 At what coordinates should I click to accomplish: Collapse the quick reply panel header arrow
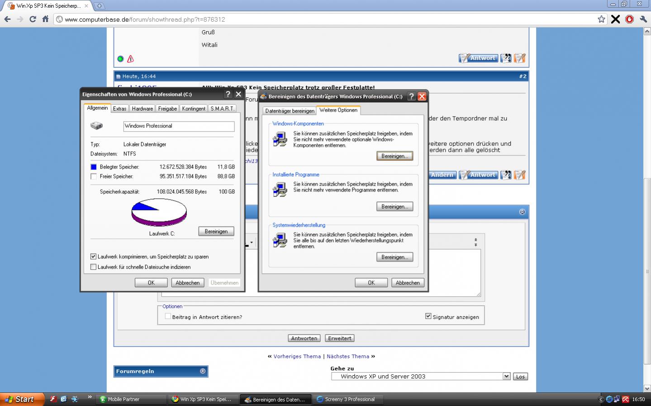(x=522, y=212)
